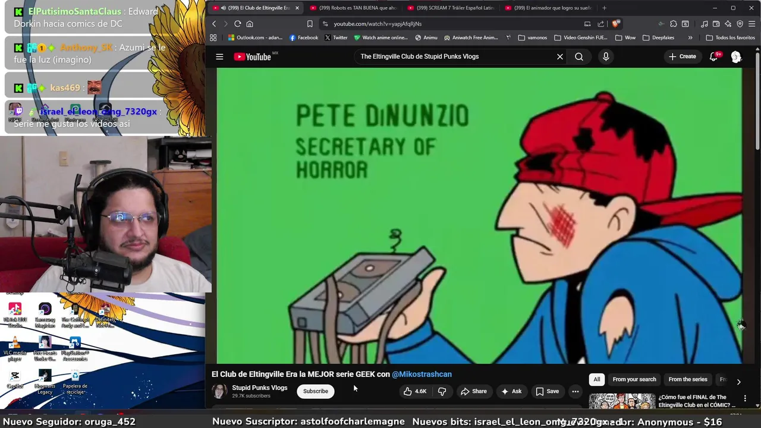Image resolution: width=761 pixels, height=428 pixels.
Task: Open more actions three-dot menu
Action: [x=575, y=391]
